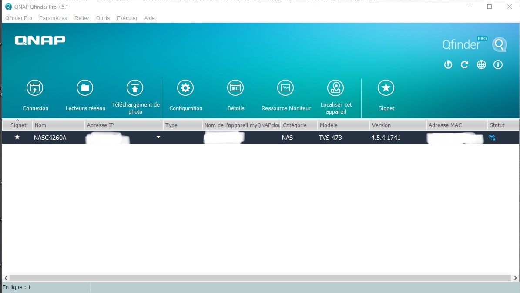This screenshot has width=520, height=293.
Task: Select the NASC4260A device name
Action: (50, 138)
